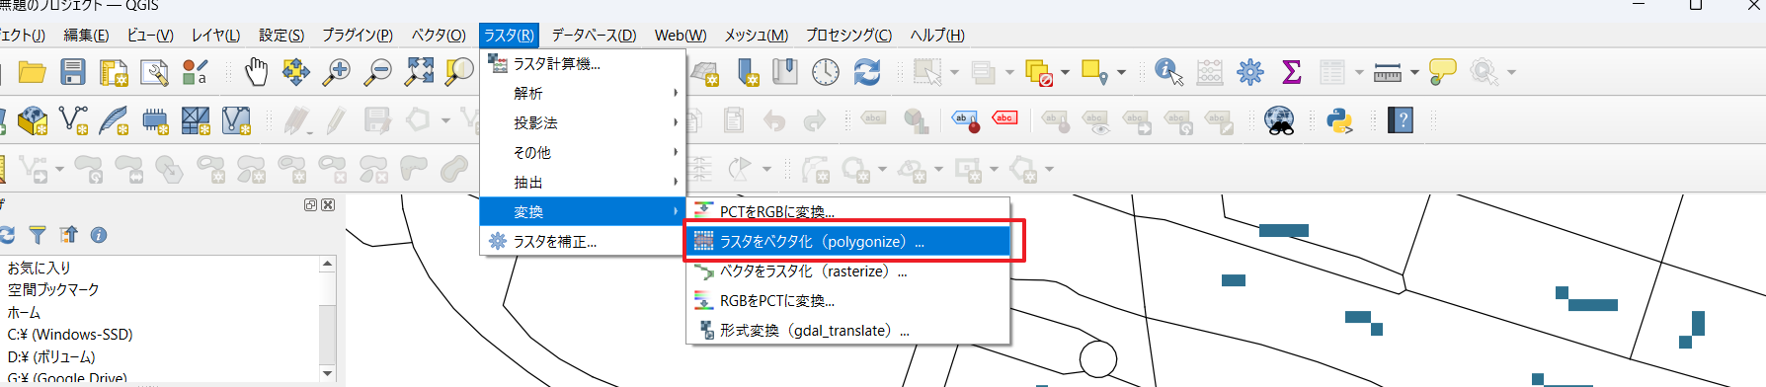Choose PCTをRGBに変換 option

click(x=848, y=211)
